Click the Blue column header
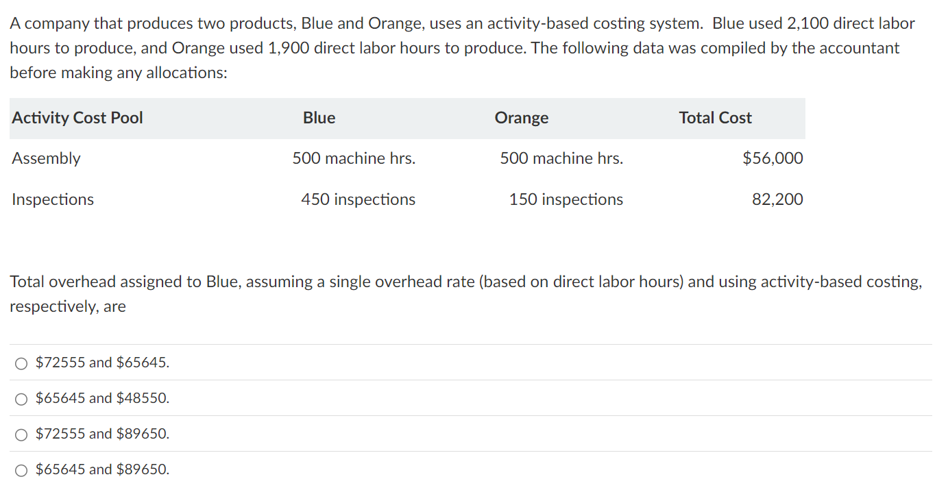 click(x=319, y=118)
